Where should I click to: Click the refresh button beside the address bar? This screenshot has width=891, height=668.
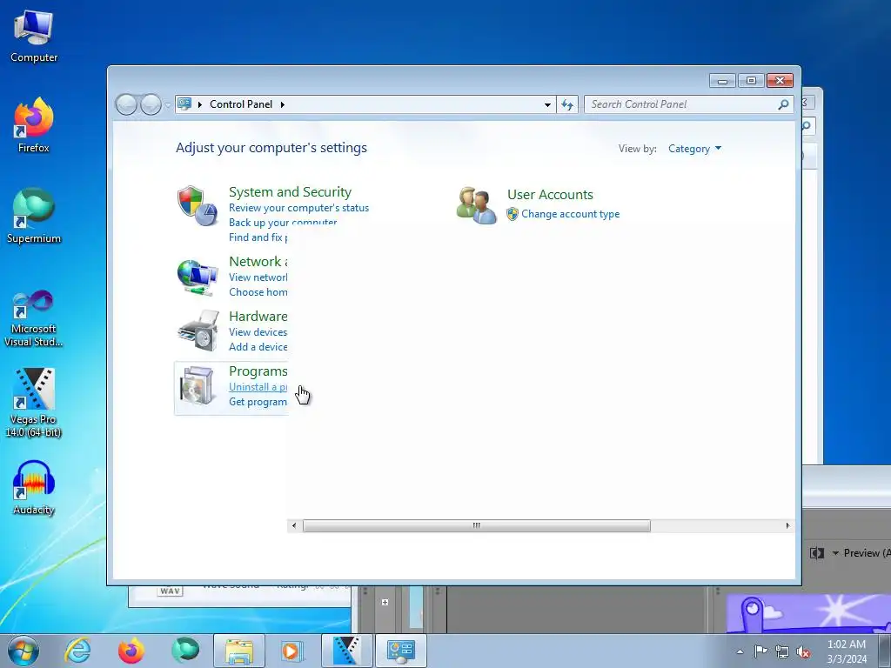click(x=567, y=104)
